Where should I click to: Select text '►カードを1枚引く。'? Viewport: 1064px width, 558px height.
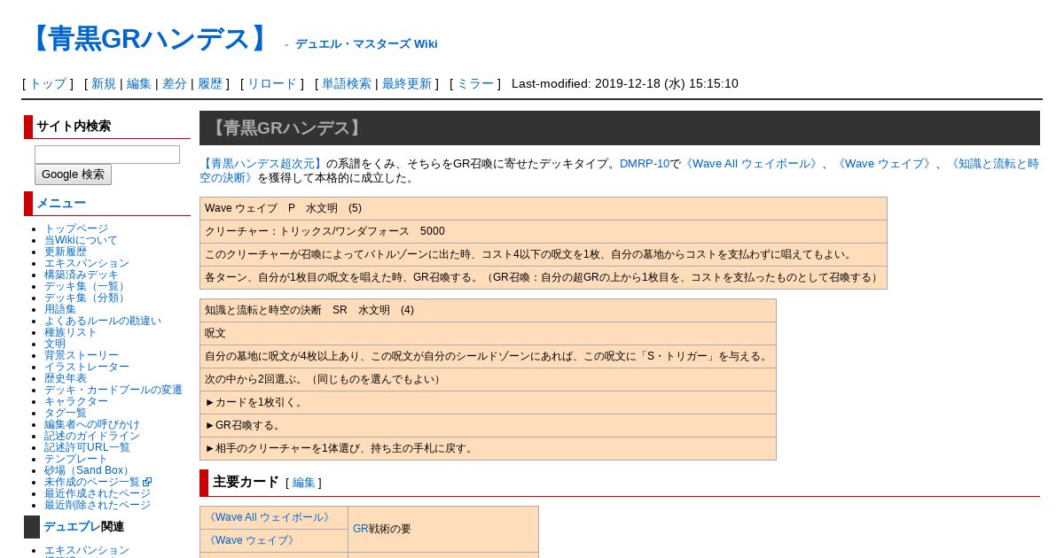(254, 403)
